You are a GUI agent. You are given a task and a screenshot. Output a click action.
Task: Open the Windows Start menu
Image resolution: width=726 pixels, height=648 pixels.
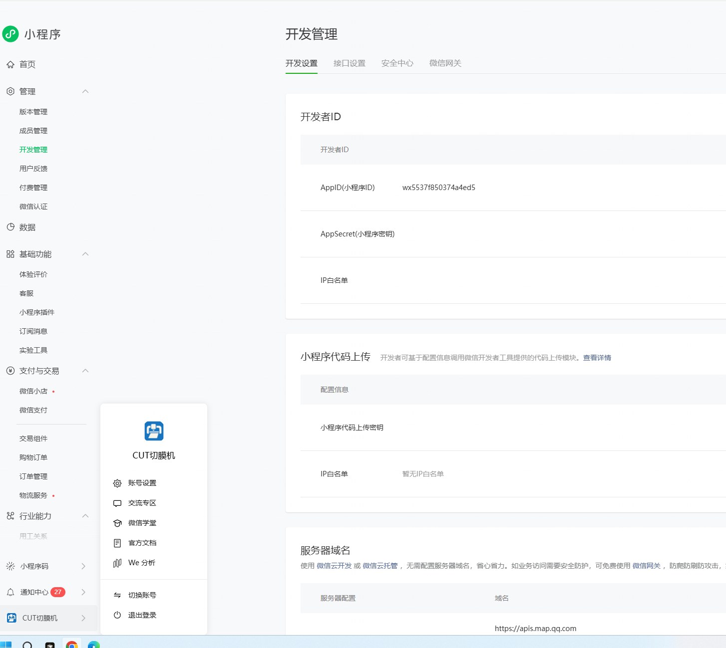click(6, 645)
